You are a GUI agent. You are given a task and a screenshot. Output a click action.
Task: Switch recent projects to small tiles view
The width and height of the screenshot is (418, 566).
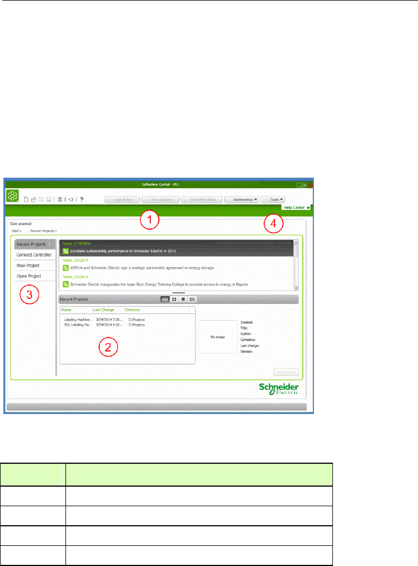pos(174,299)
